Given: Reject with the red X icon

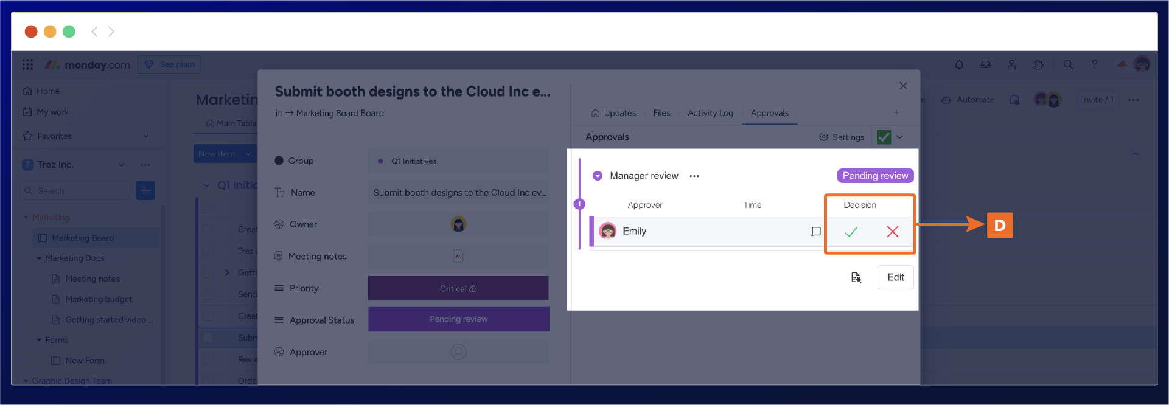Looking at the screenshot, I should pos(892,232).
